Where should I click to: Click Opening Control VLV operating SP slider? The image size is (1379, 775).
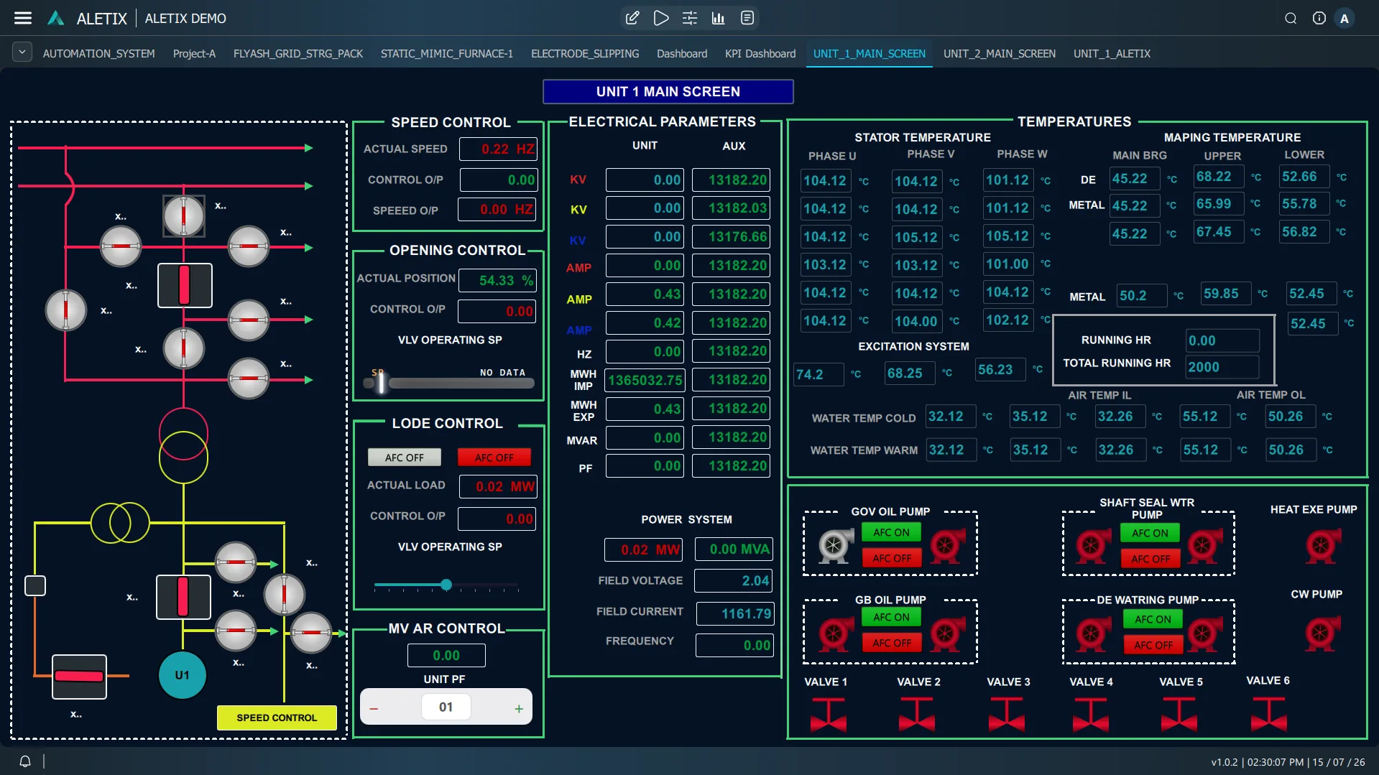[450, 383]
